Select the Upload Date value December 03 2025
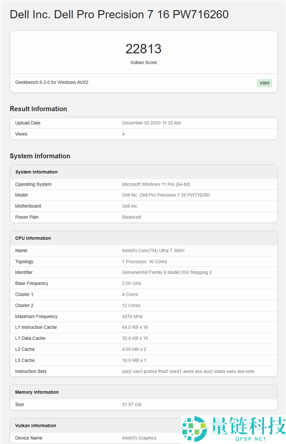The height and width of the screenshot is (444, 286). pyautogui.click(x=151, y=123)
